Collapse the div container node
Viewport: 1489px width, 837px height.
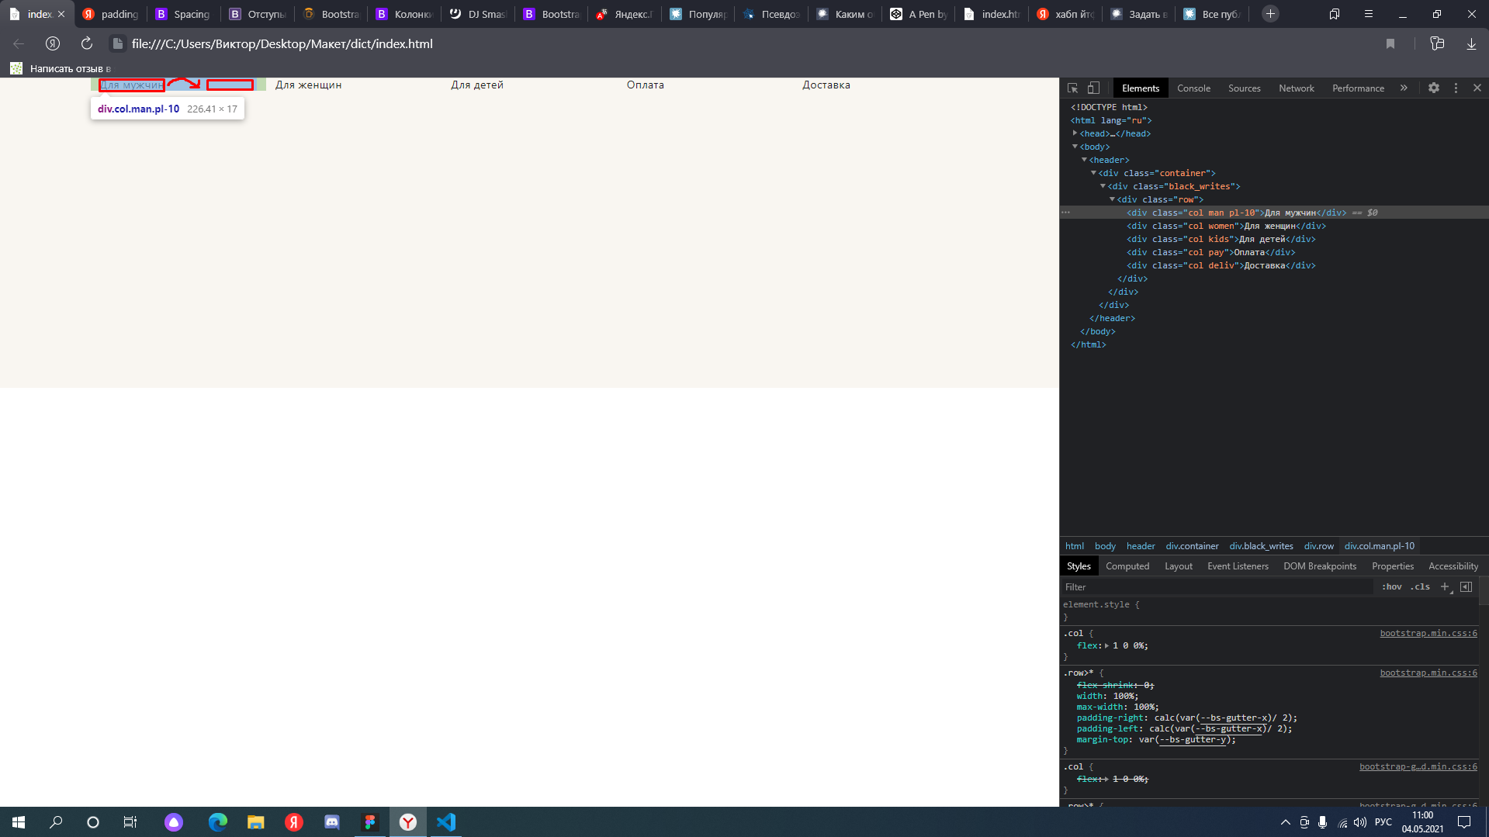coord(1094,173)
